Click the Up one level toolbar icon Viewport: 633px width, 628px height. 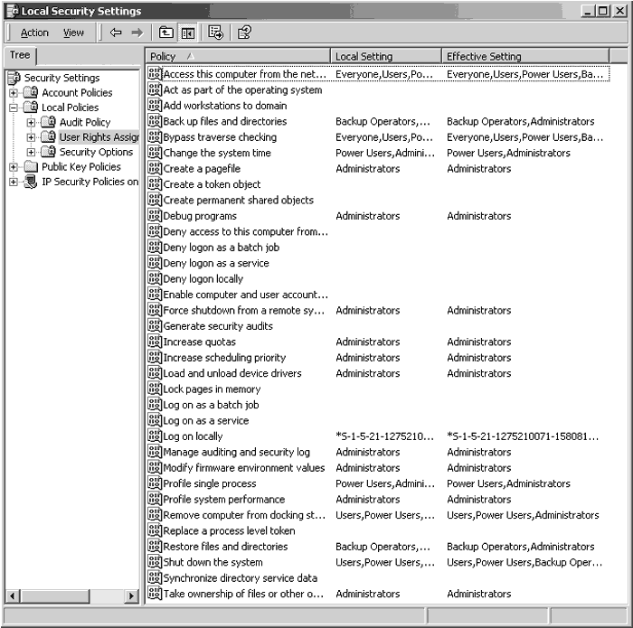click(x=165, y=33)
